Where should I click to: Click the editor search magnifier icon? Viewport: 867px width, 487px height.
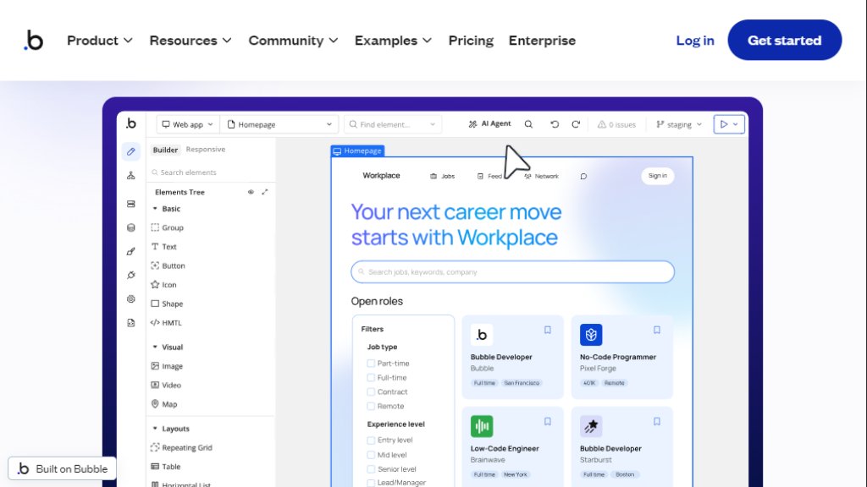[x=528, y=124]
